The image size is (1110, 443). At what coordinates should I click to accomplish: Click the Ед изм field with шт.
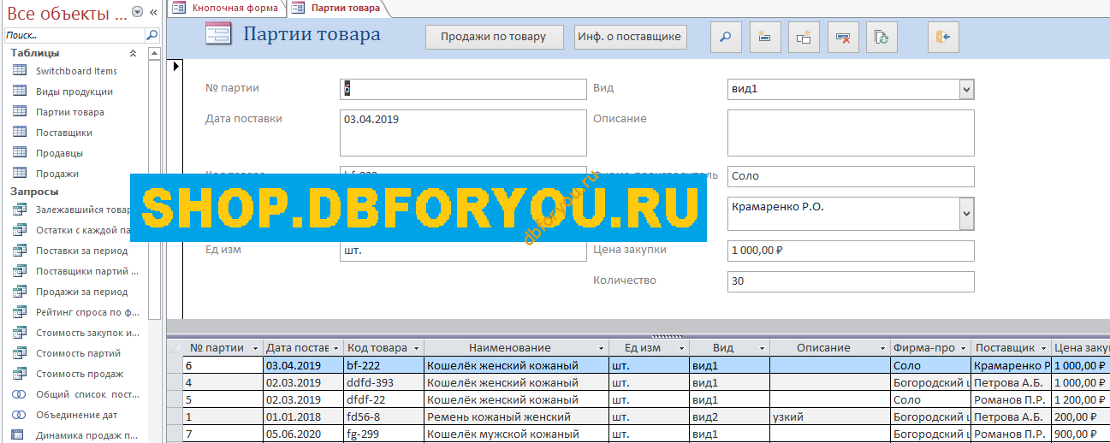coord(463,251)
